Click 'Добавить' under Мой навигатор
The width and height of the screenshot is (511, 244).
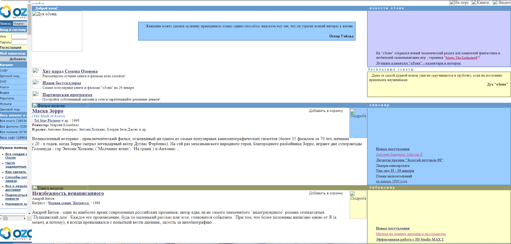click(18, 59)
